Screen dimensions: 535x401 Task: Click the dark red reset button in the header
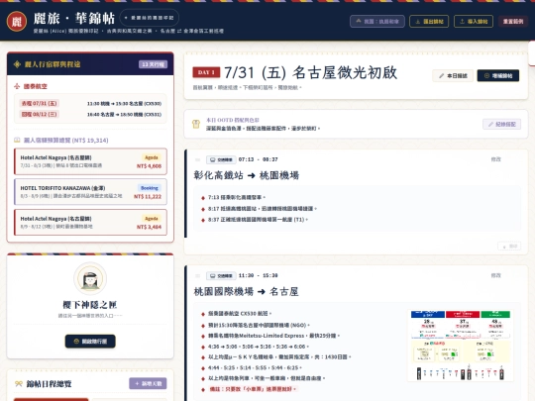[513, 22]
